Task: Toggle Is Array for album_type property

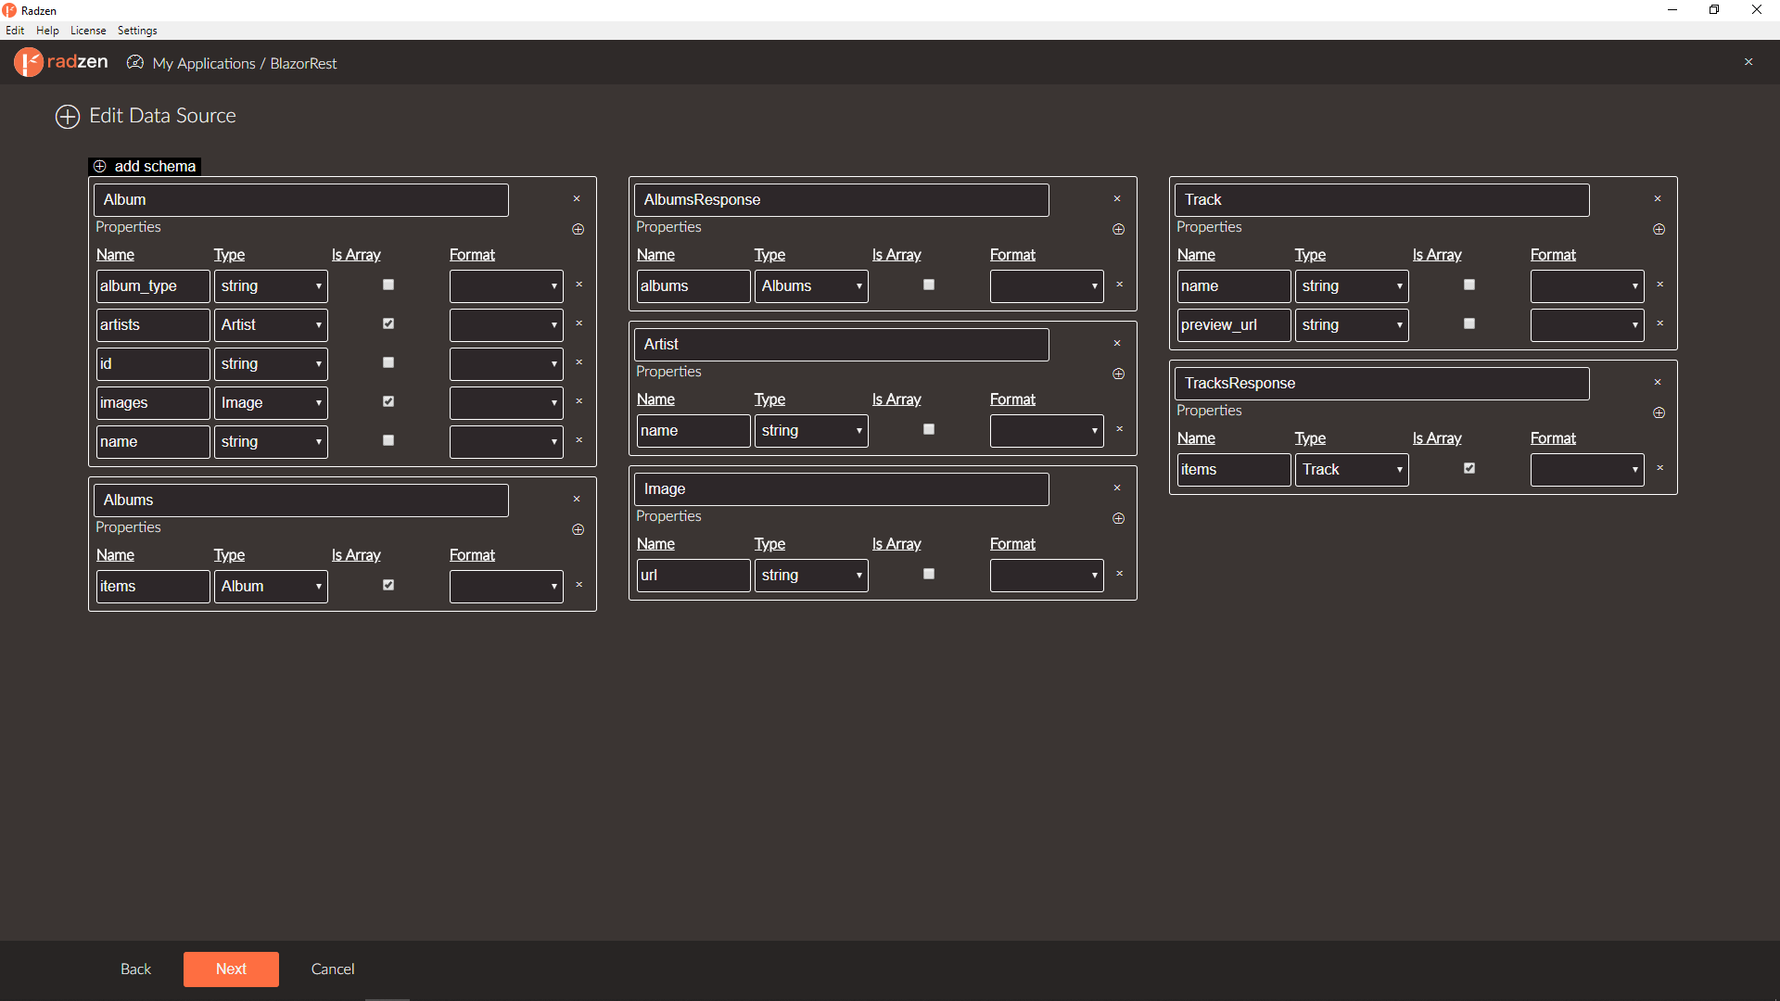Action: click(x=388, y=285)
